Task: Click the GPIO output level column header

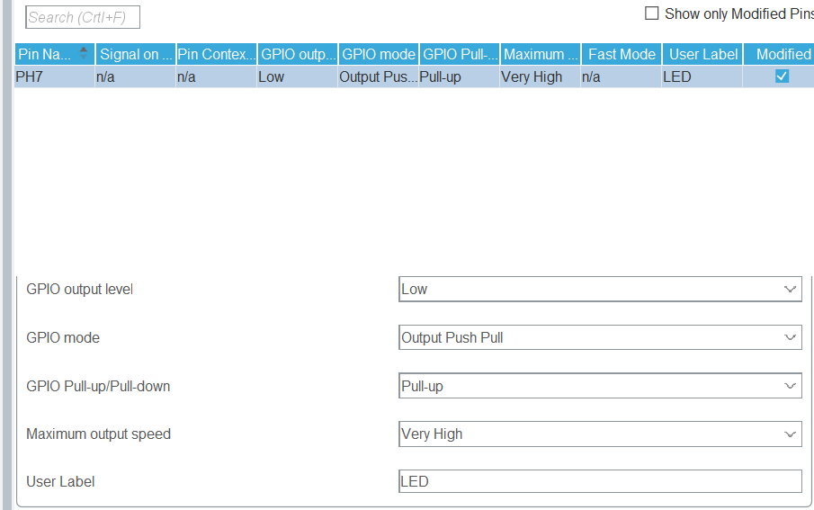Action: coord(298,54)
